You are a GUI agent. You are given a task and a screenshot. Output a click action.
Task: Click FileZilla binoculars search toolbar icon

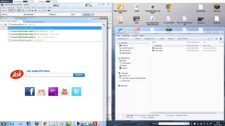(x=49, y=10)
